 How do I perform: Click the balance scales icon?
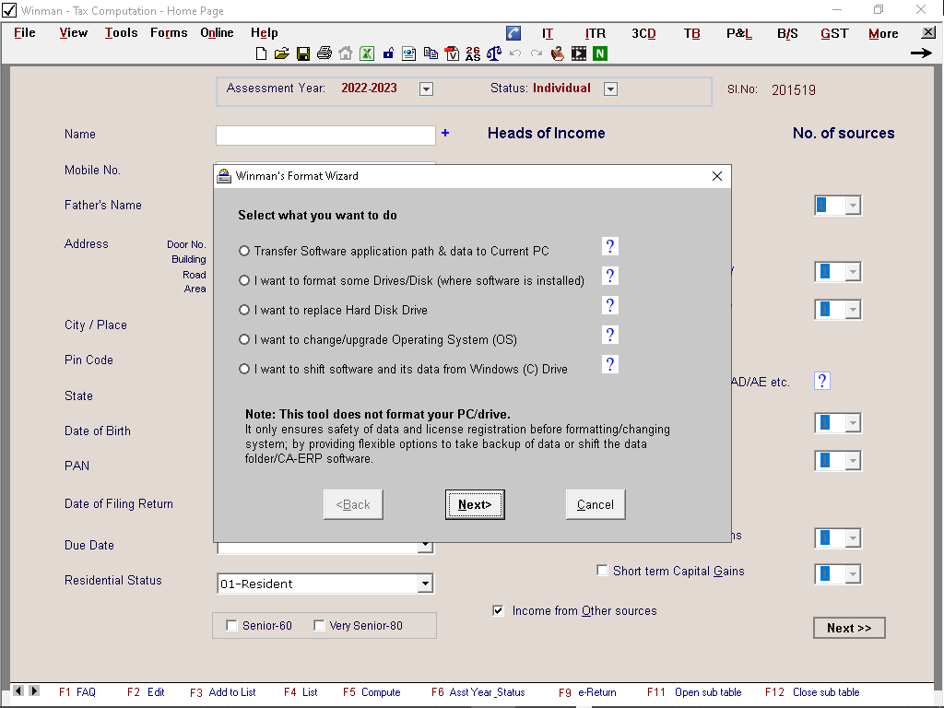(494, 53)
